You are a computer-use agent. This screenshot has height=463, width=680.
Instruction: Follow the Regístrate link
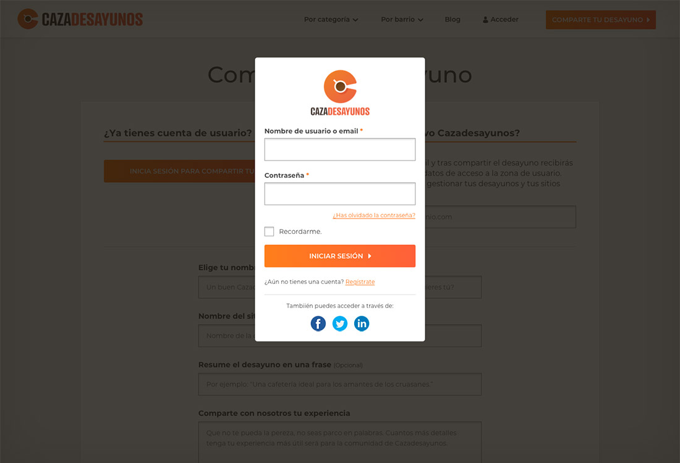tap(360, 282)
